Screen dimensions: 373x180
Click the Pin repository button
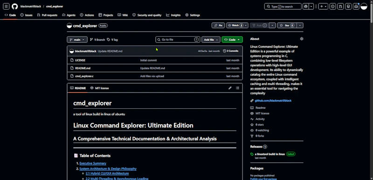pos(218,26)
